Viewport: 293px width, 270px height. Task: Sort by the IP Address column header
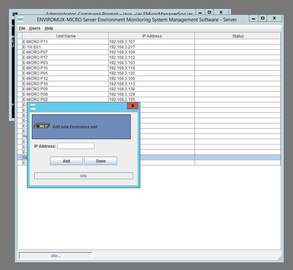coord(151,36)
